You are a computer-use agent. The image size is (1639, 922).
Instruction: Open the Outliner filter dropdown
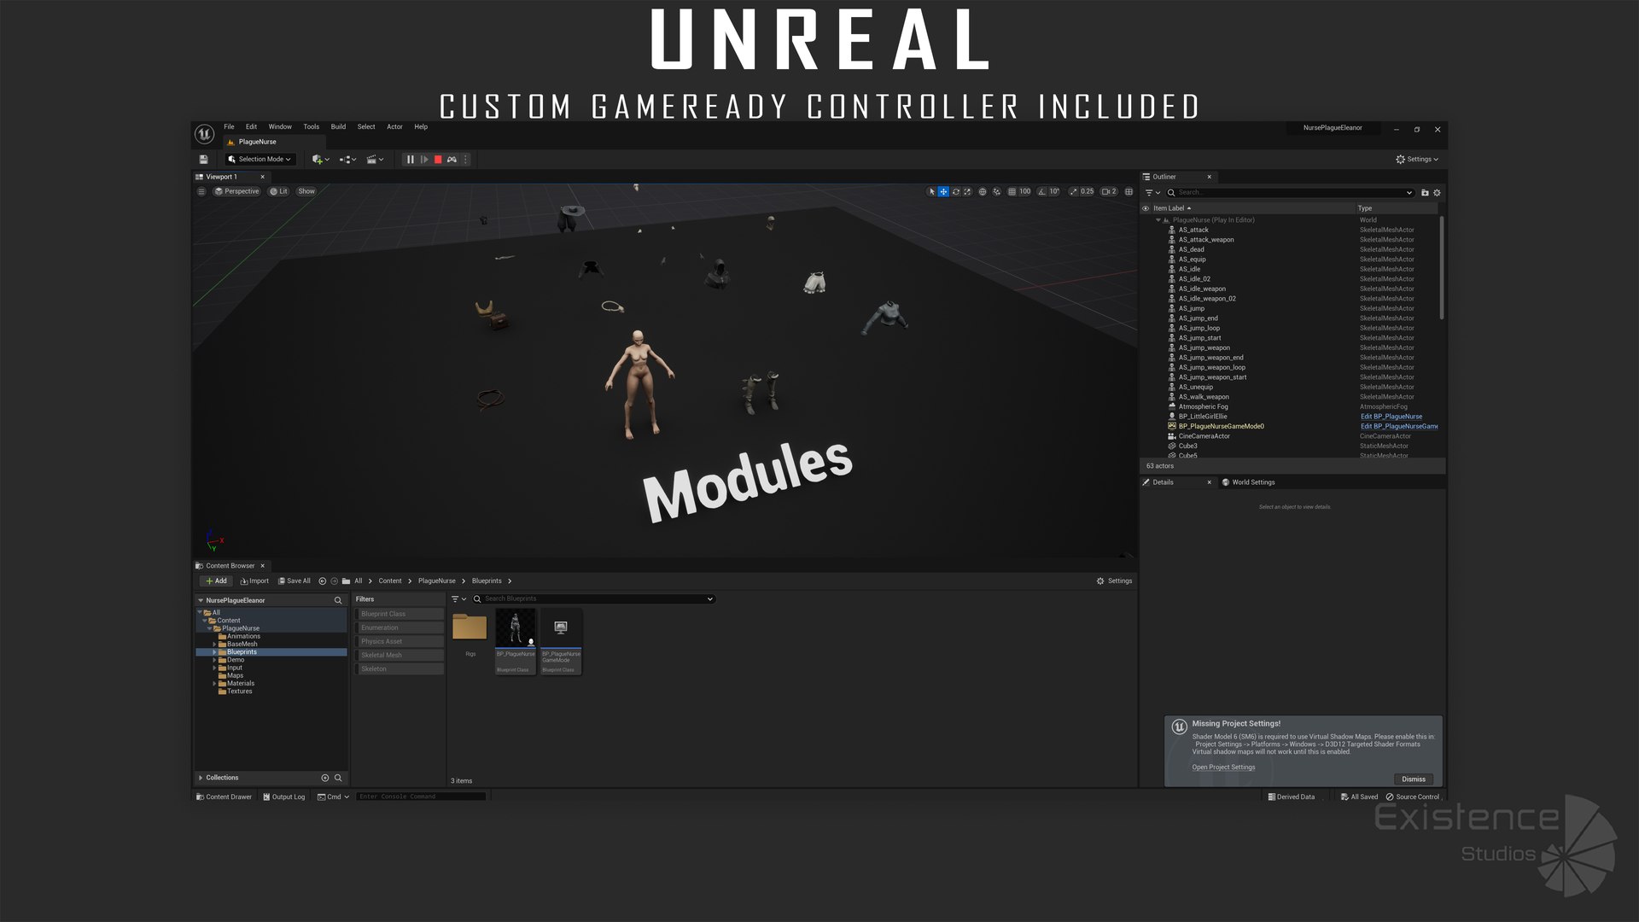[1152, 193]
